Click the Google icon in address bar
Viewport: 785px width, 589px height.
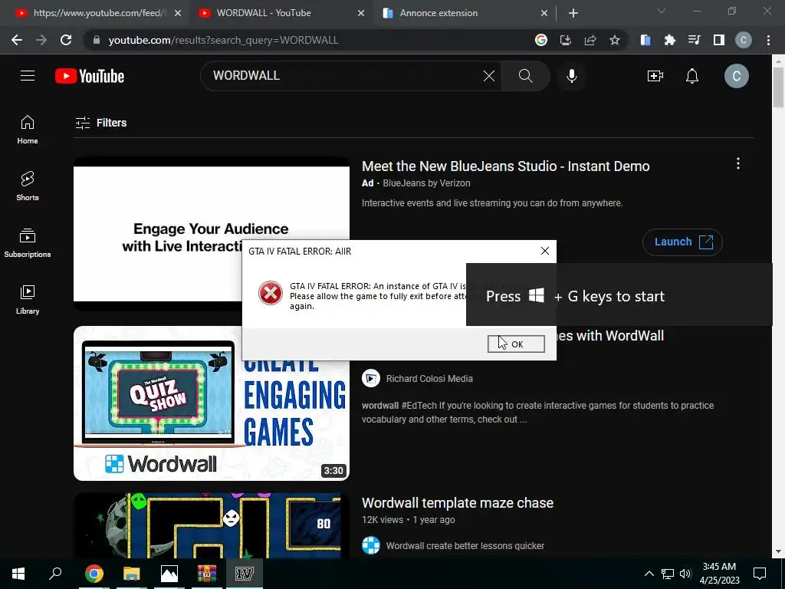[541, 40]
